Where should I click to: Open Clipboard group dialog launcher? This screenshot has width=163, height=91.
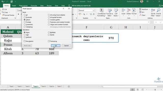(x=15, y=18)
